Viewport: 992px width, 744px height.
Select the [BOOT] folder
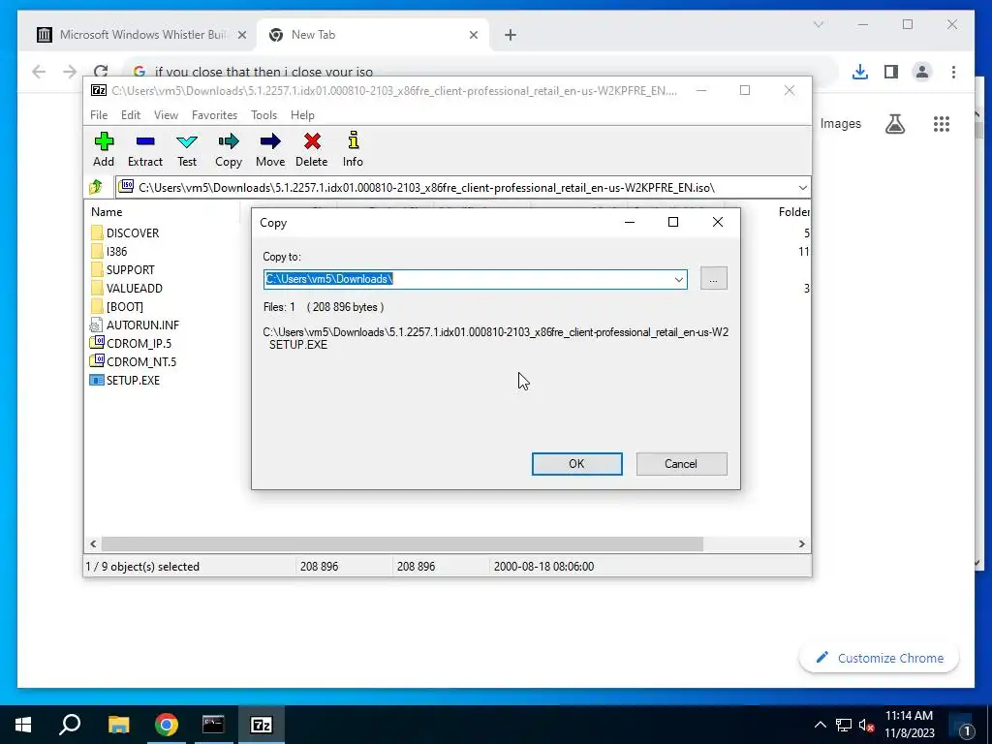point(117,306)
